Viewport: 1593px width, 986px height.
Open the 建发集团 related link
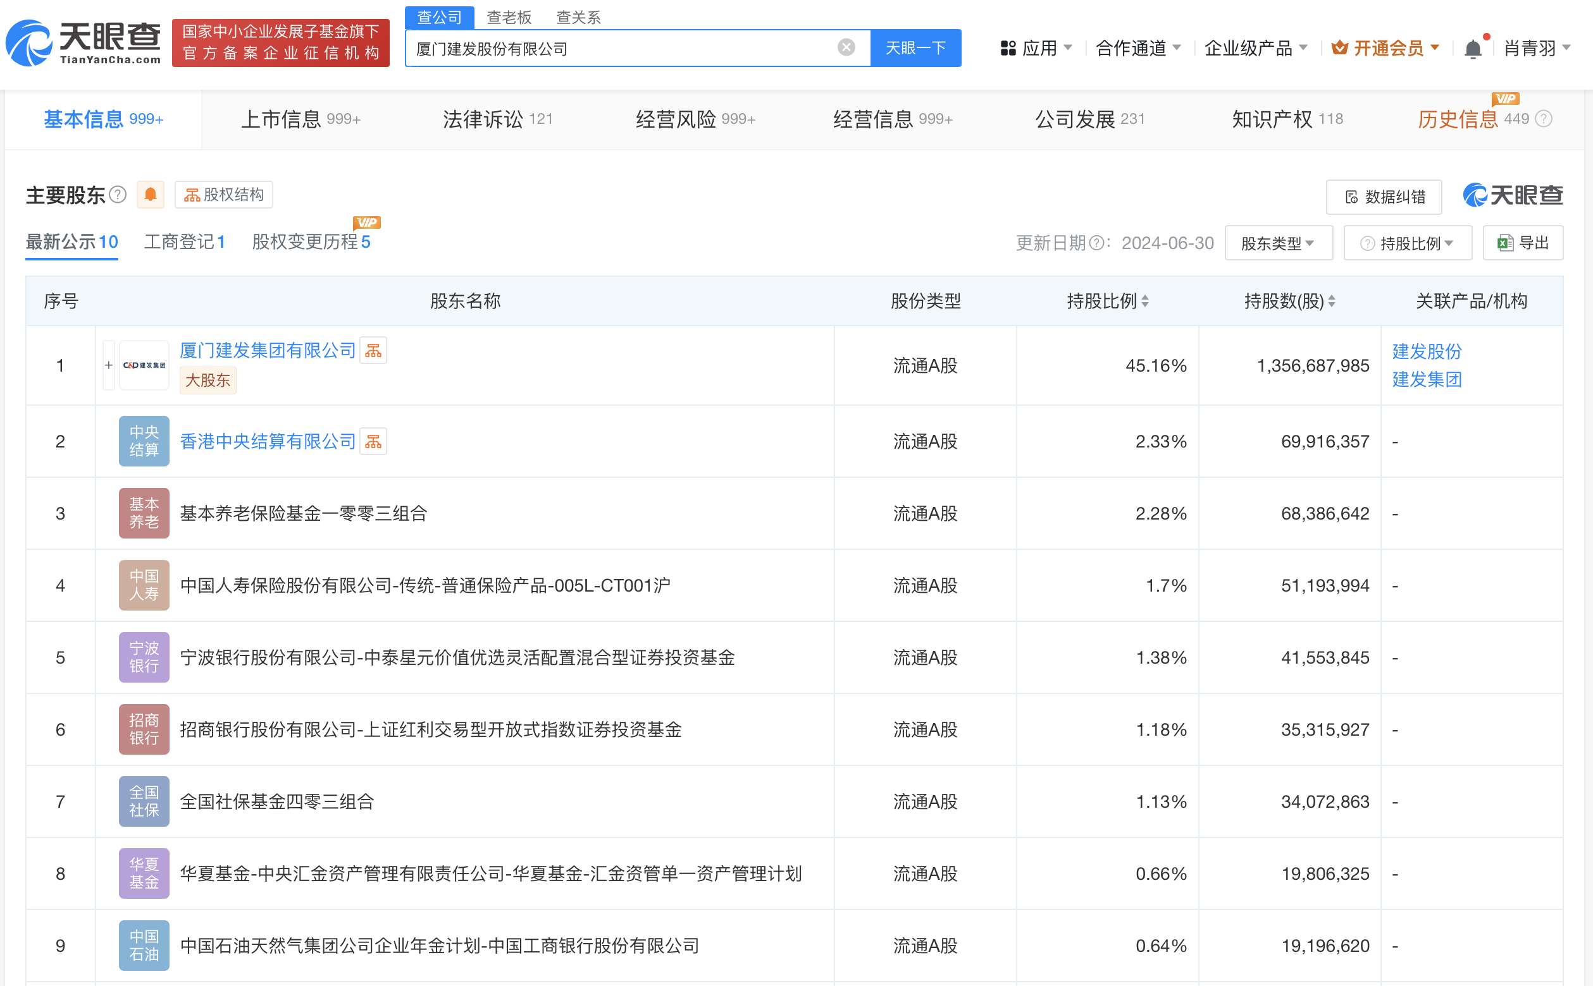tap(1427, 379)
